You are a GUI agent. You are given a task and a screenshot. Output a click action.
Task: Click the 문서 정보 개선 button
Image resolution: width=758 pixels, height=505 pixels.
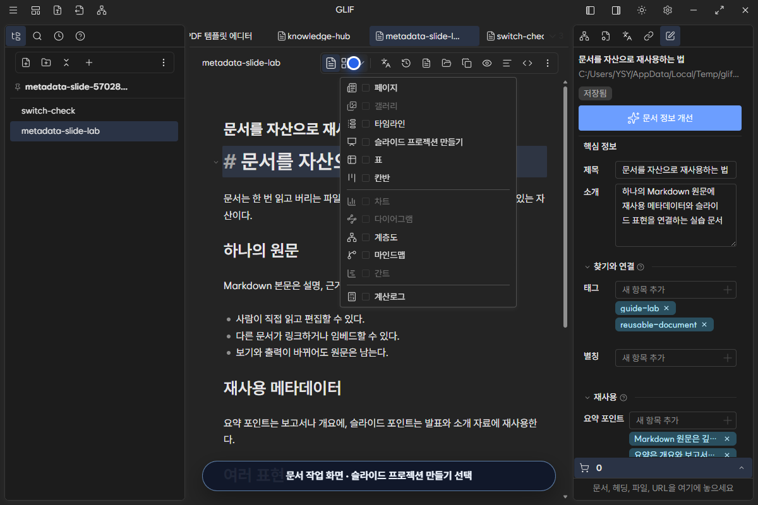[660, 118]
